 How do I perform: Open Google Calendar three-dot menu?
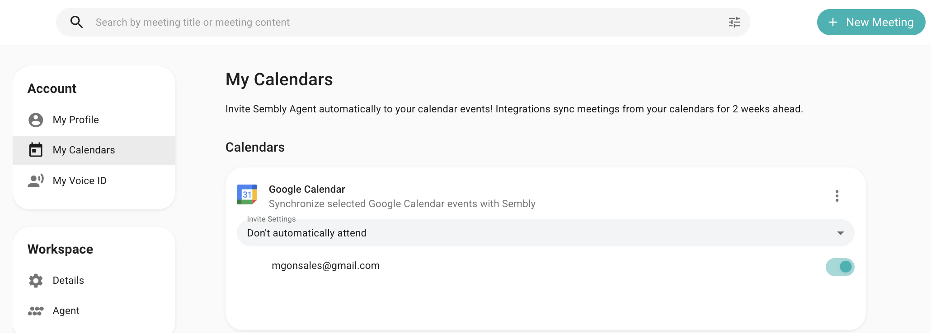coord(837,196)
